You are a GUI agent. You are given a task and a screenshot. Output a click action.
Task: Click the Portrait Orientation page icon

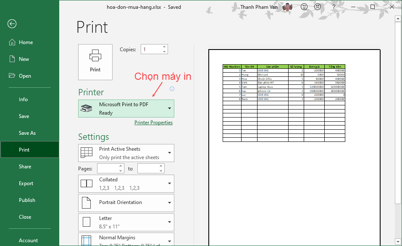(86, 203)
